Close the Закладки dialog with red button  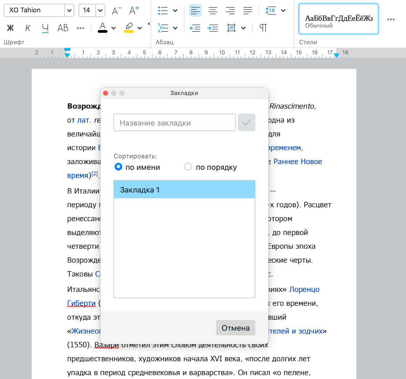106,93
